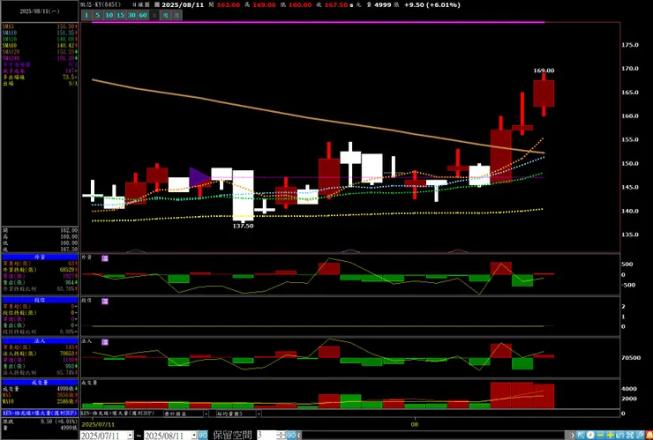Click the SMA60 legend row
653x440 pixels.
[40, 45]
